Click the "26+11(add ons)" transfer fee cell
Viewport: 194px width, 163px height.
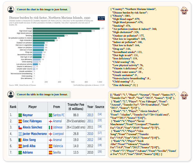76,127
